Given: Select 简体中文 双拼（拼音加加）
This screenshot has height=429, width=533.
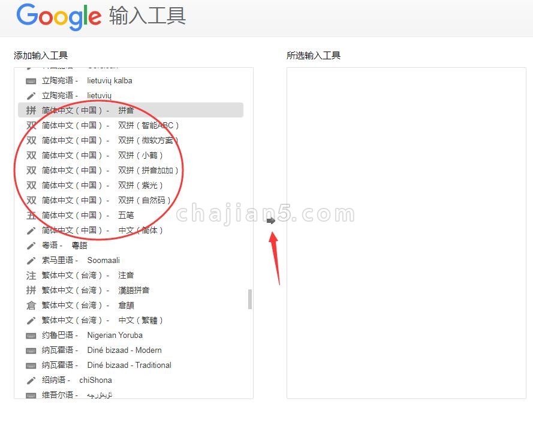Looking at the screenshot, I should coord(131,170).
